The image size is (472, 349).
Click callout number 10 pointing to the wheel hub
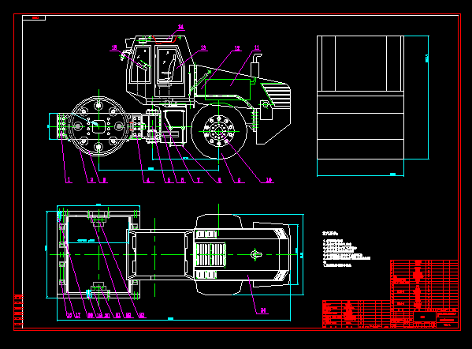(269, 180)
